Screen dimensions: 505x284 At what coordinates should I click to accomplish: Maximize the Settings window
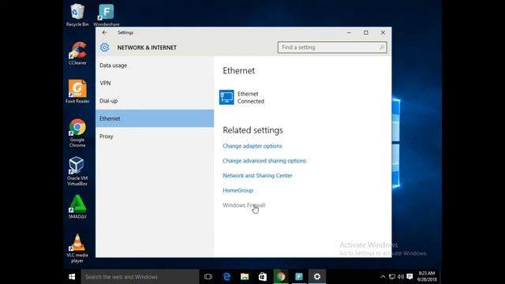click(x=366, y=32)
